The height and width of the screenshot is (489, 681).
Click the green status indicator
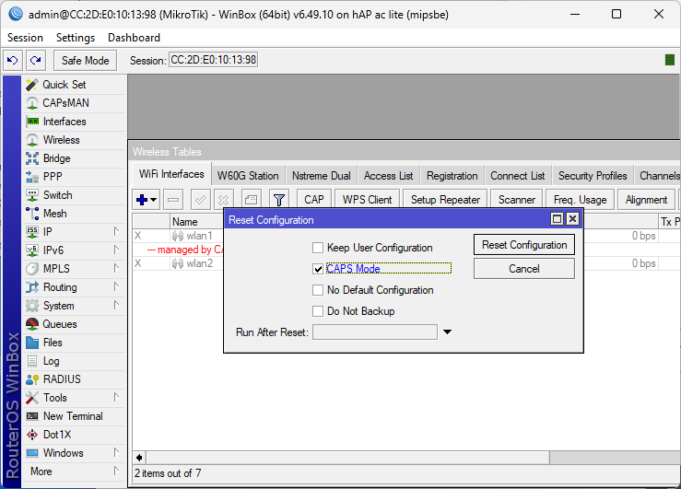tap(670, 60)
